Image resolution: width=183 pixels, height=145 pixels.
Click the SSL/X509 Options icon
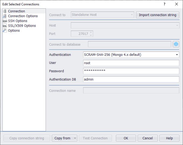(x=5, y=26)
